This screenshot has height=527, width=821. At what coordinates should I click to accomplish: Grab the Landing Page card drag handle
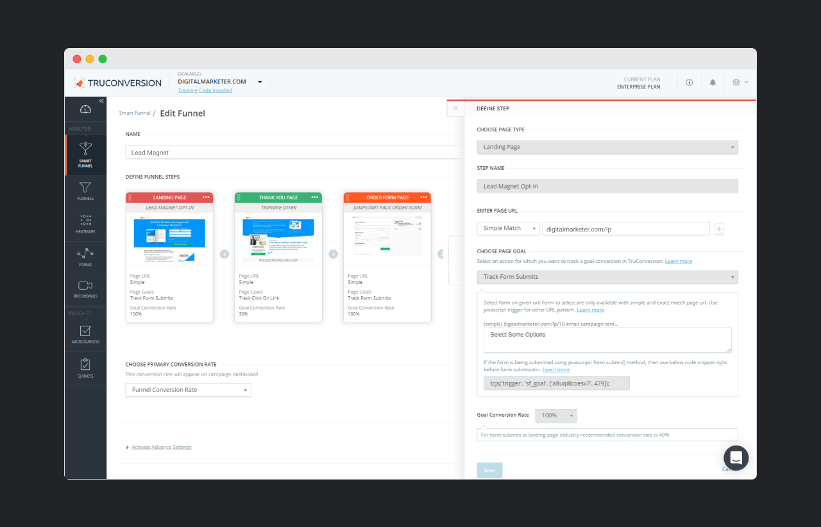click(130, 197)
